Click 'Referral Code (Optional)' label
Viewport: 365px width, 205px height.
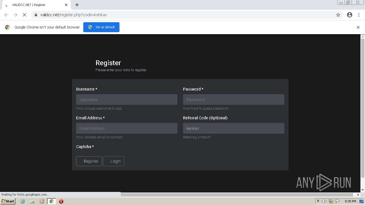205,118
